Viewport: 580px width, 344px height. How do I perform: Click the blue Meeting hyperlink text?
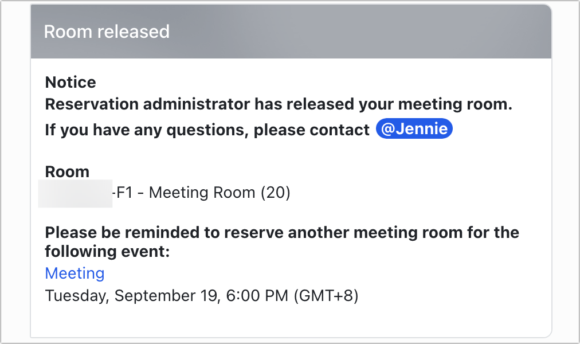(75, 273)
